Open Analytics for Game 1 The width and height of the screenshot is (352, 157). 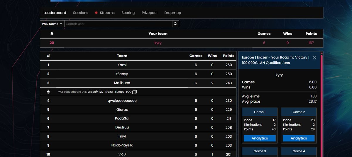click(x=260, y=138)
